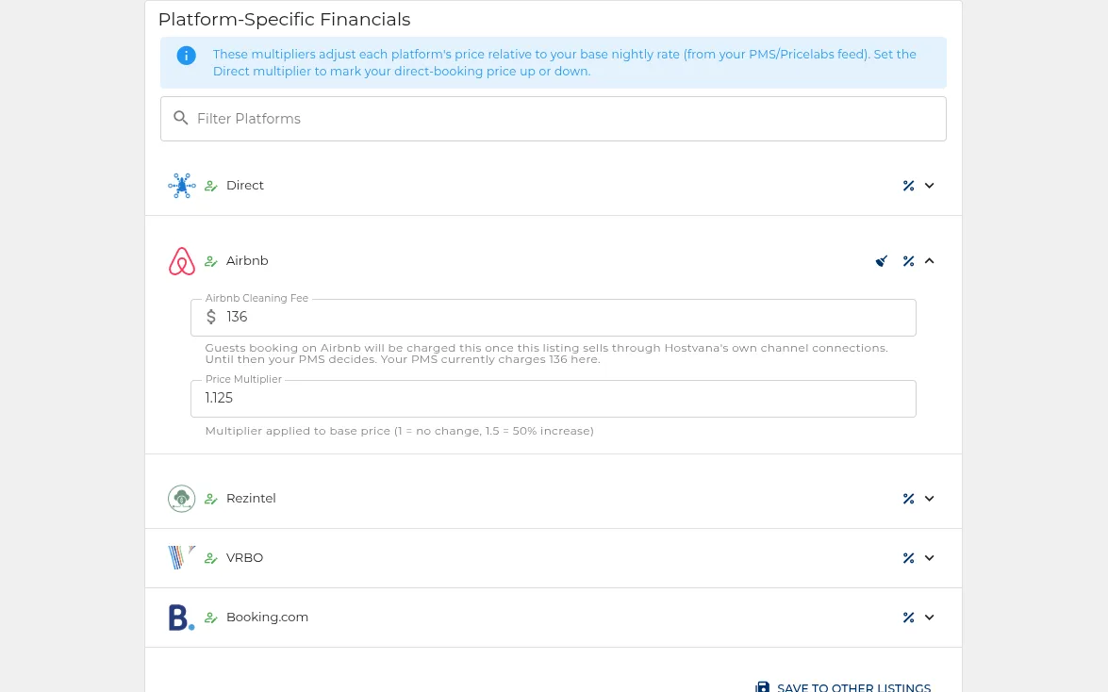Click the green user-edit icon beside Direct

coord(210,186)
